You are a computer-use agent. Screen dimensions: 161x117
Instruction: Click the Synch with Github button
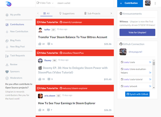click(137, 94)
